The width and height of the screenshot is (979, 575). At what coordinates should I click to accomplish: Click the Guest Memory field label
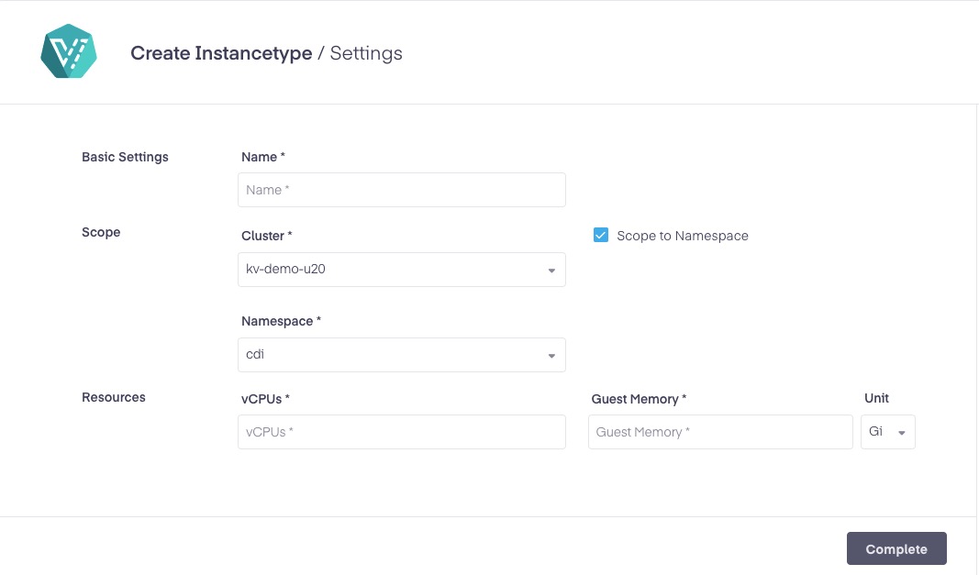[x=639, y=399]
